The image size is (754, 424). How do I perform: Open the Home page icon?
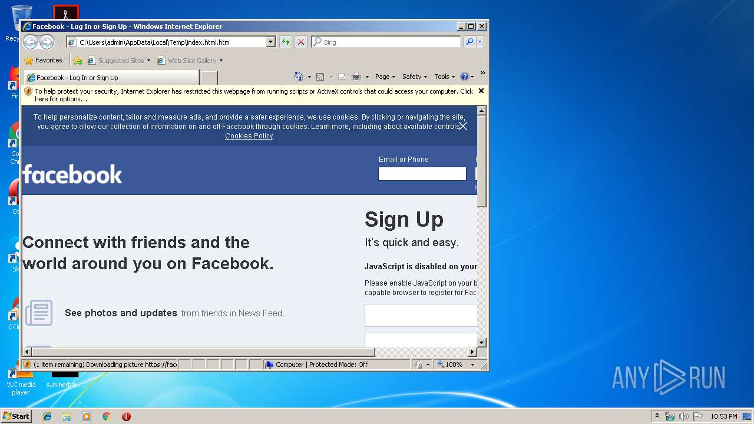(x=298, y=77)
